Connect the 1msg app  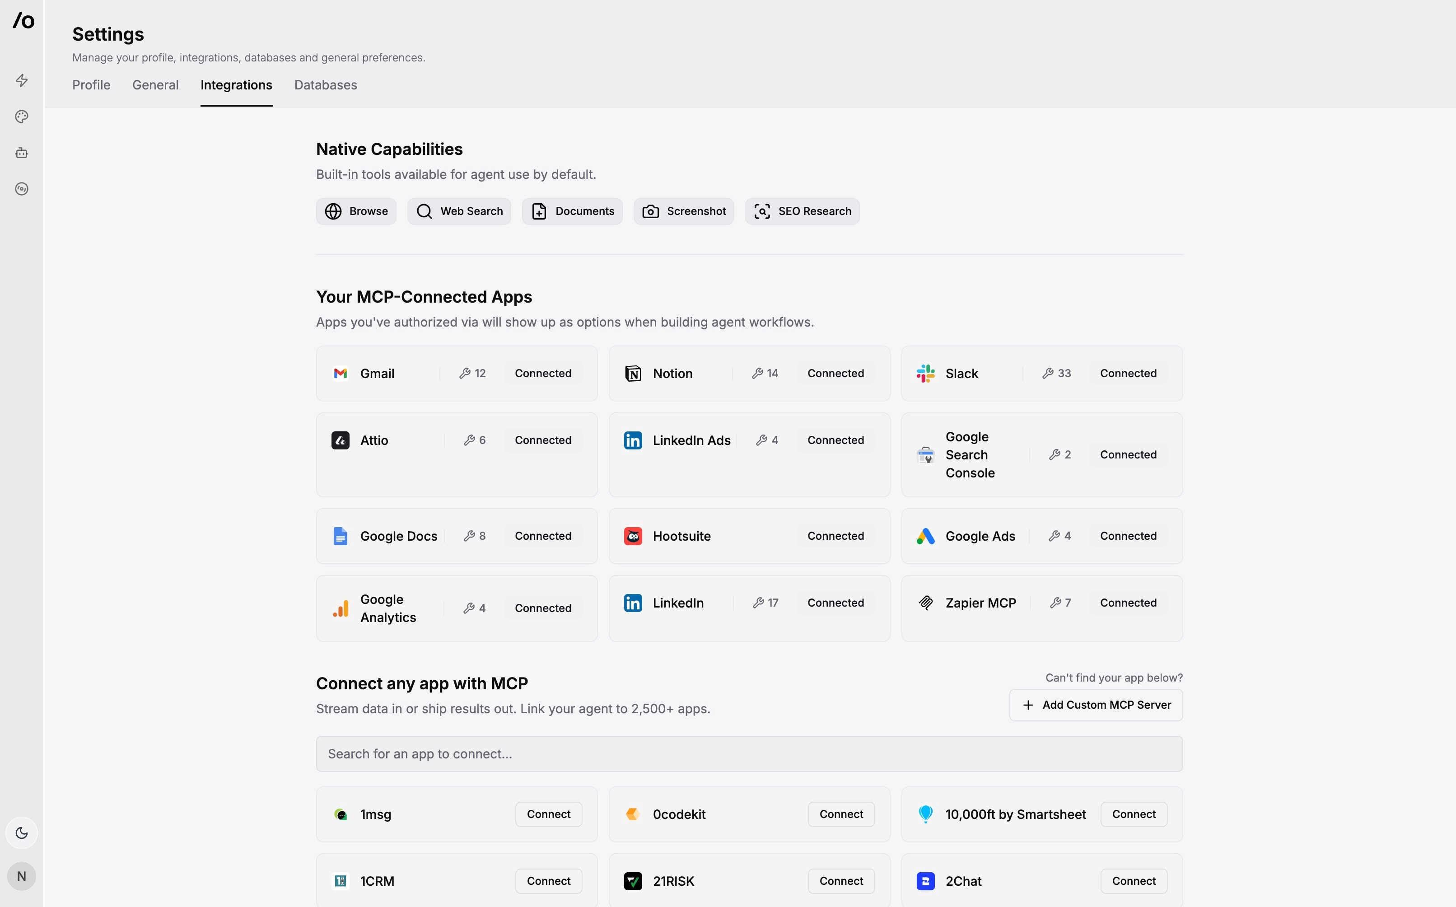coord(548,814)
